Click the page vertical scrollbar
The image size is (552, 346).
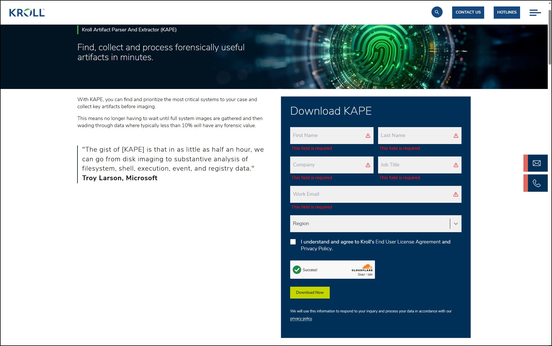click(x=550, y=37)
